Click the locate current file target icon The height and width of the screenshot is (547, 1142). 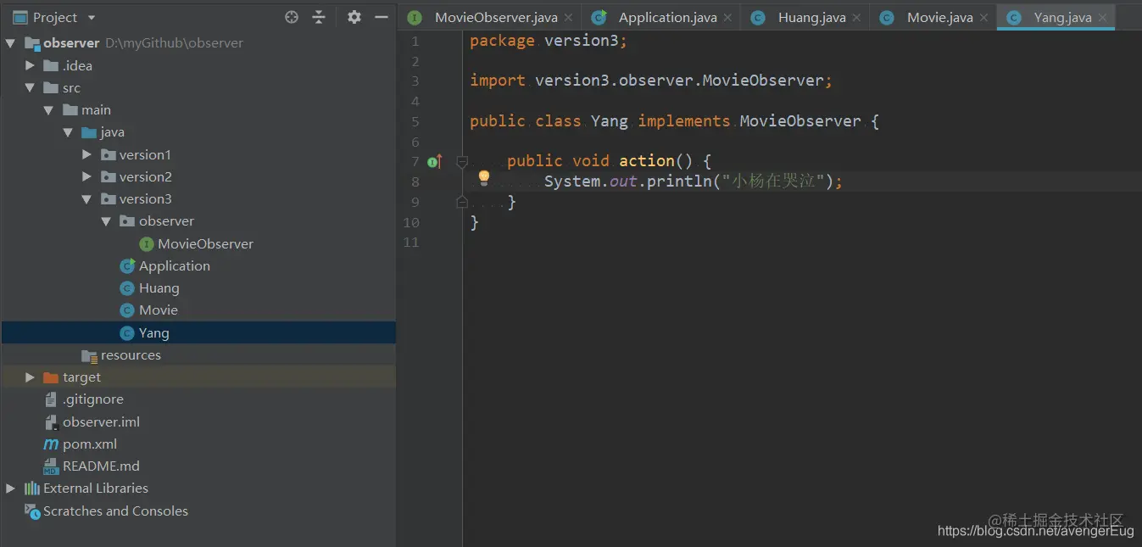[x=292, y=17]
